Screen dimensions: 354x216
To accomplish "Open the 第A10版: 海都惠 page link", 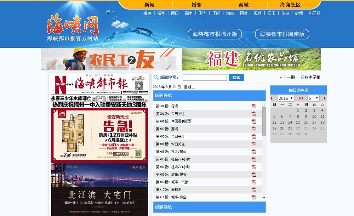I will [x=169, y=190].
